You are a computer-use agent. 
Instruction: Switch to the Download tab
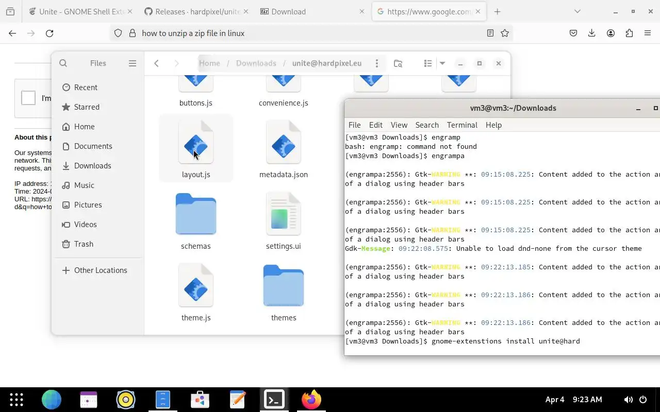[x=312, y=11]
